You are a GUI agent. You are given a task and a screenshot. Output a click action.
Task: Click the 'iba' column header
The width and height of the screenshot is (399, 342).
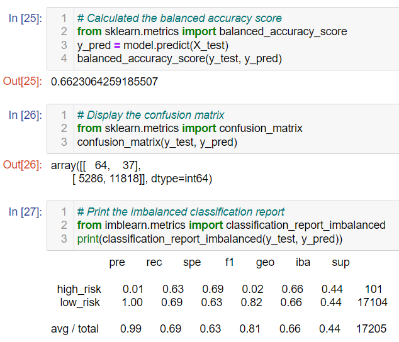[x=303, y=262]
